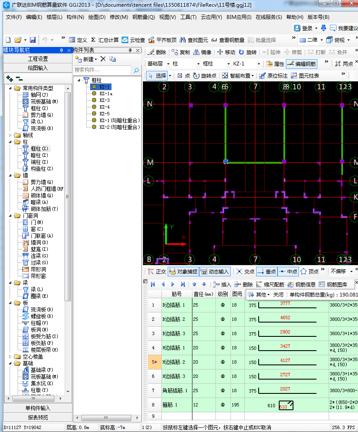The height and width of the screenshot is (432, 358).
Task: Click in 搜索构件 search field
Action: point(102,70)
